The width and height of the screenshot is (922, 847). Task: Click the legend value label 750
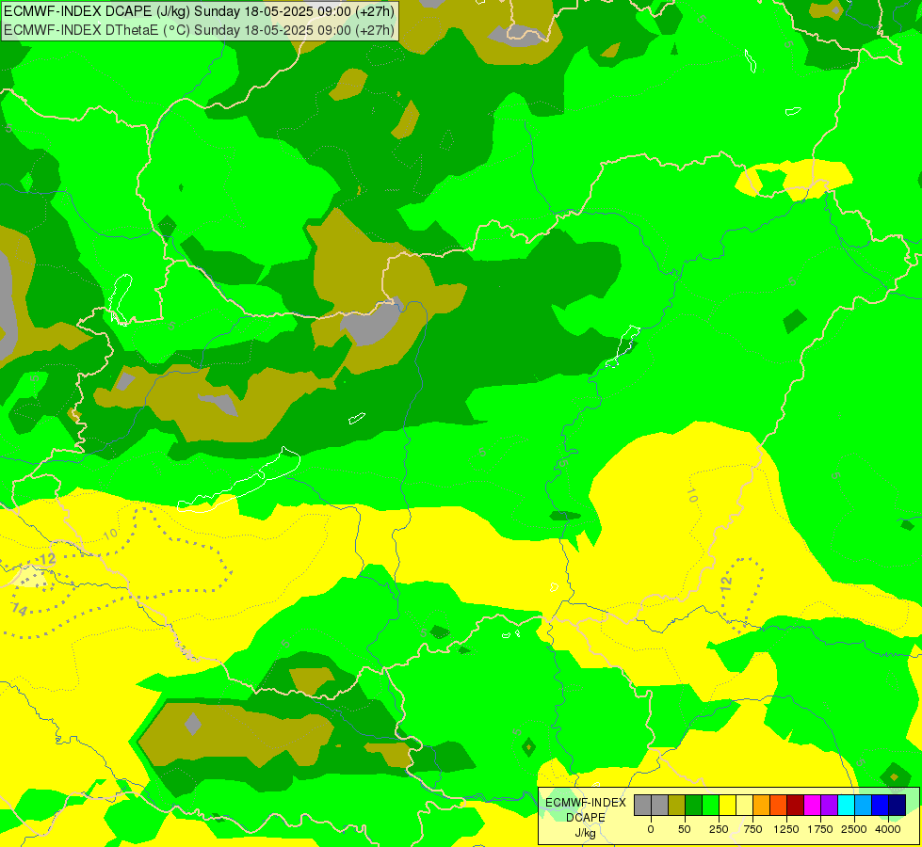click(752, 829)
